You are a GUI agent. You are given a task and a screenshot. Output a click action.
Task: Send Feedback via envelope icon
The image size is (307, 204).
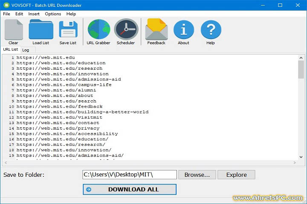tap(156, 29)
